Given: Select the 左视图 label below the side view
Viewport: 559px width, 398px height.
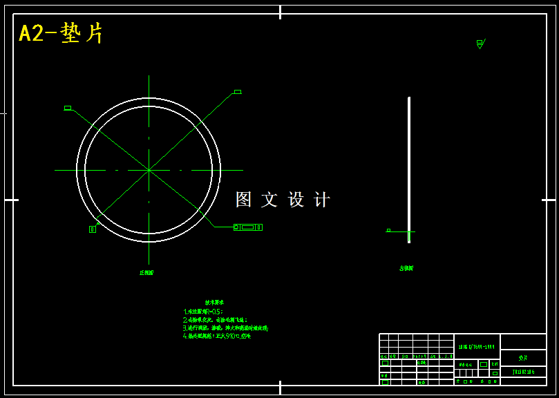Looking at the screenshot, I should (406, 268).
